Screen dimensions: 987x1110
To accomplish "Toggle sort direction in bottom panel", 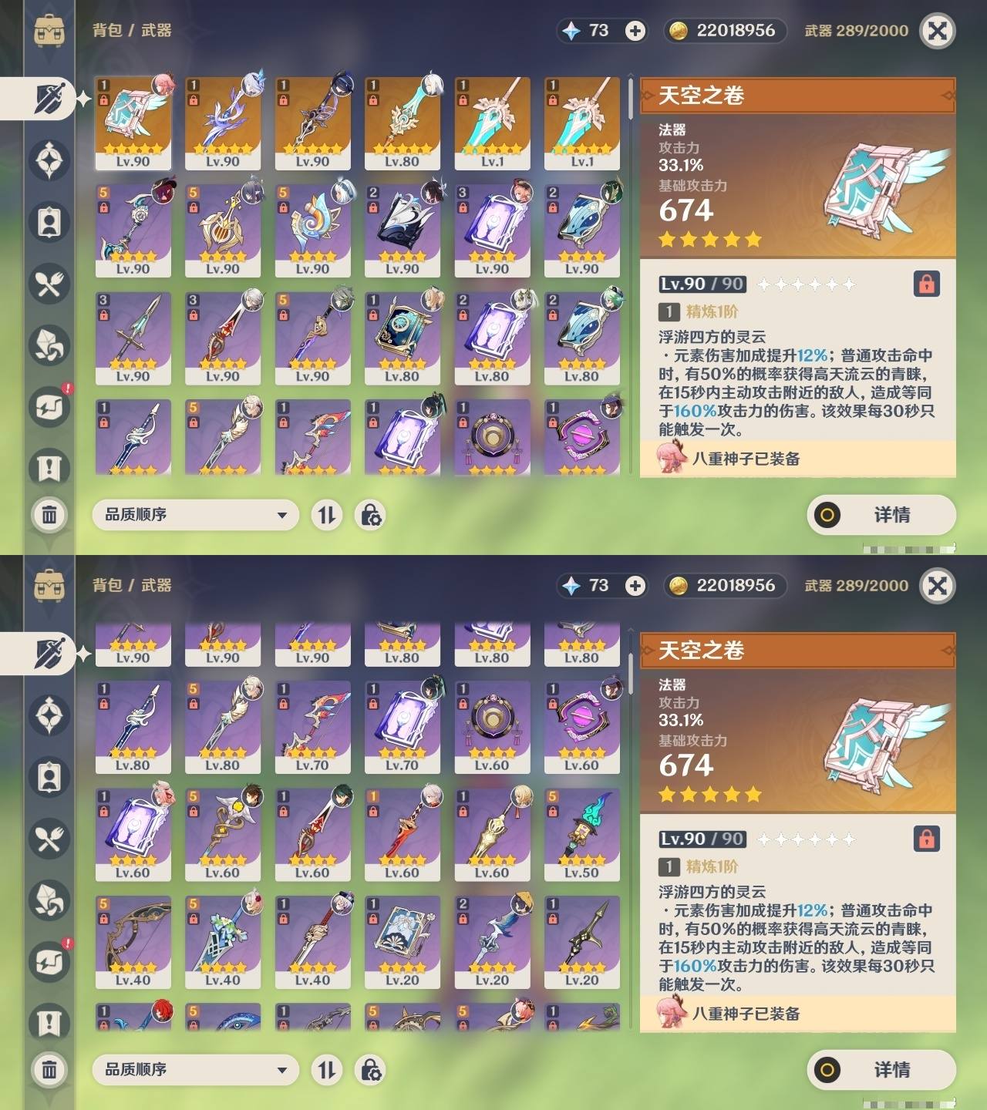I will coord(327,1069).
